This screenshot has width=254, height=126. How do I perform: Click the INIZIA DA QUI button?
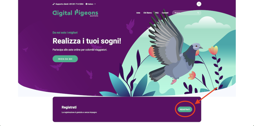[65, 59]
